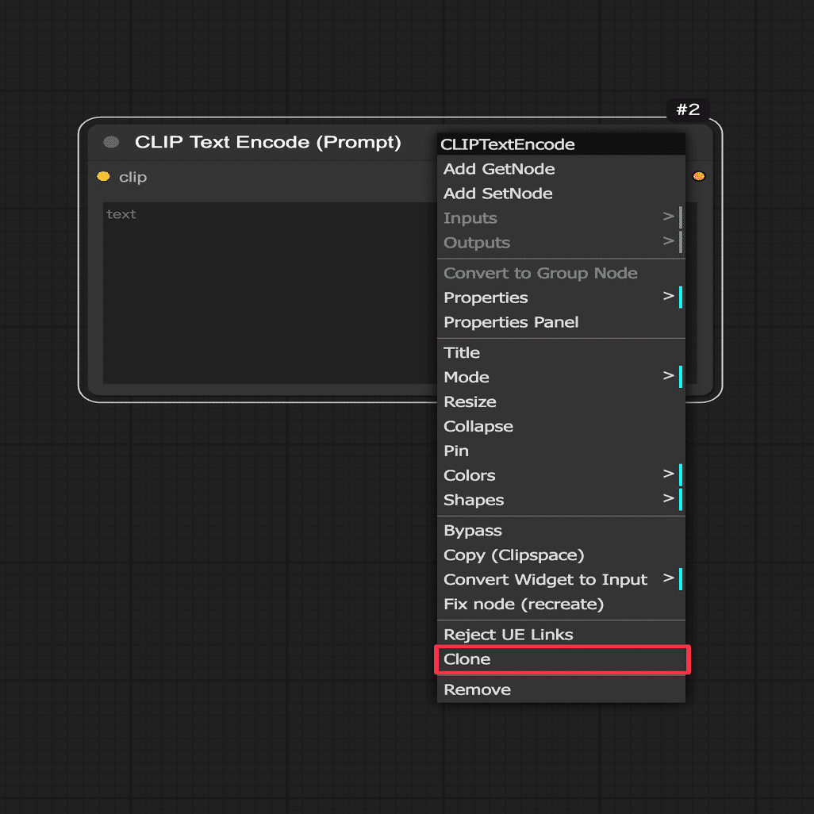The image size is (814, 814).
Task: Click the clip input label
Action: click(133, 177)
